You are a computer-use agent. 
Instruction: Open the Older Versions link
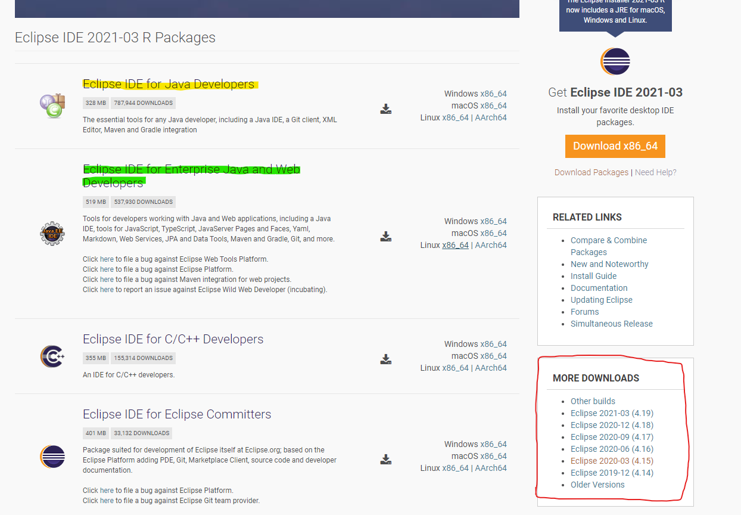597,485
